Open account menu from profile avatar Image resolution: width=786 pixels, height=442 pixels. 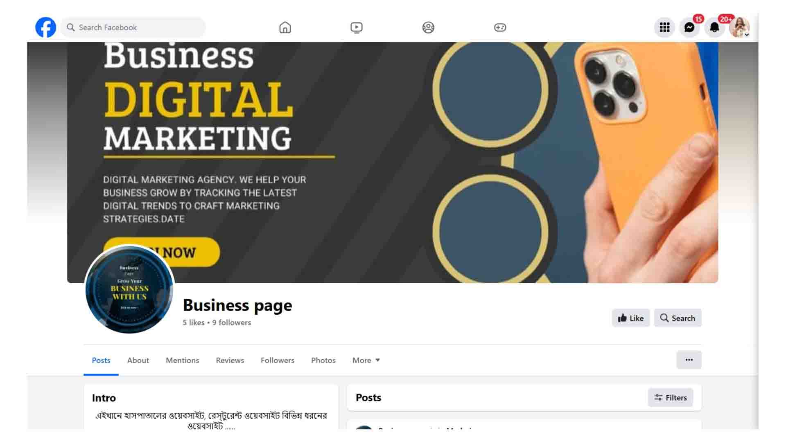[x=739, y=27]
